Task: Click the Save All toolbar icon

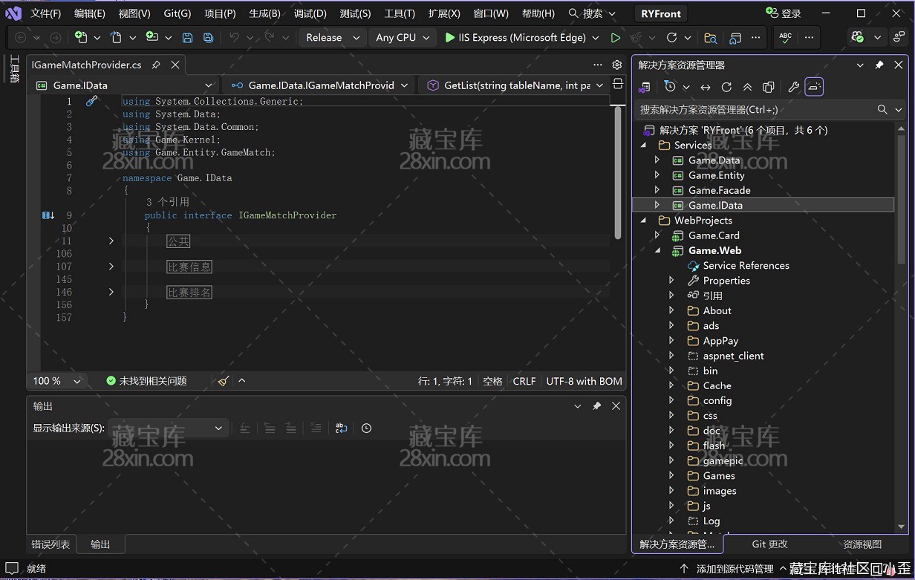Action: point(209,37)
